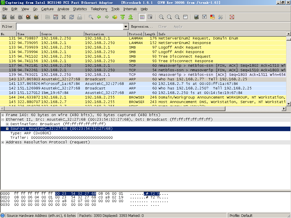291x218 pixels.
Task: Click the Expression... button
Action: coord(142,27)
